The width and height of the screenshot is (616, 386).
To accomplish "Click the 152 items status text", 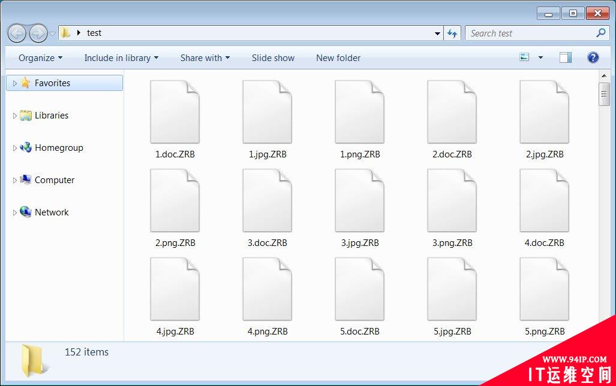I will coord(86,352).
